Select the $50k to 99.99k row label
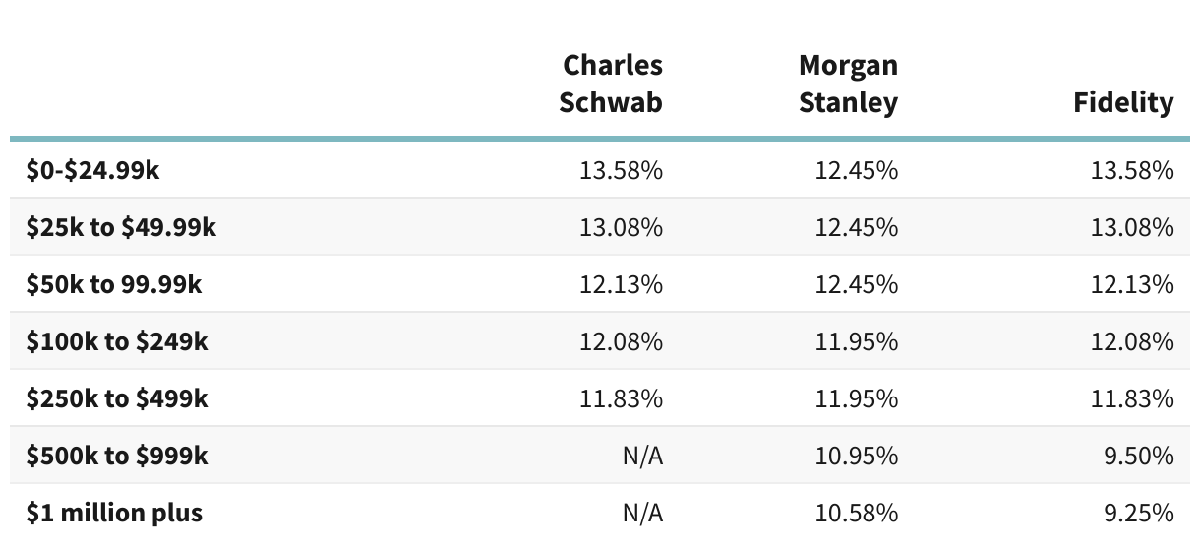The height and width of the screenshot is (549, 1200). [x=114, y=284]
